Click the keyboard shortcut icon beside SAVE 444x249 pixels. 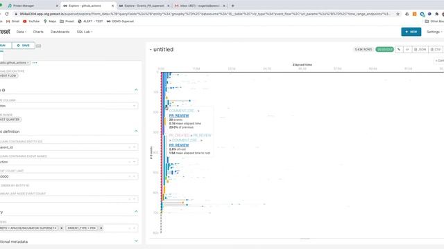click(39, 46)
